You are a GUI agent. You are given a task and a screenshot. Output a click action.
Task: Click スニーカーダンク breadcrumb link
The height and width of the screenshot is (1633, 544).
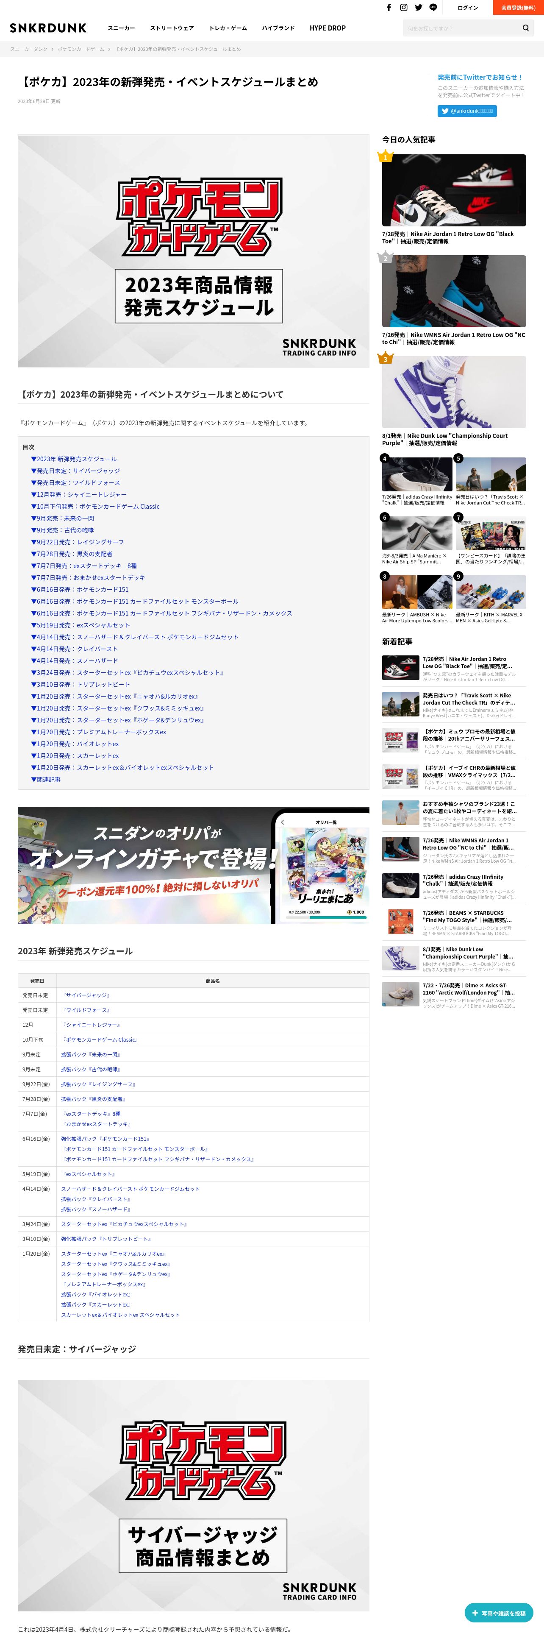tap(28, 49)
